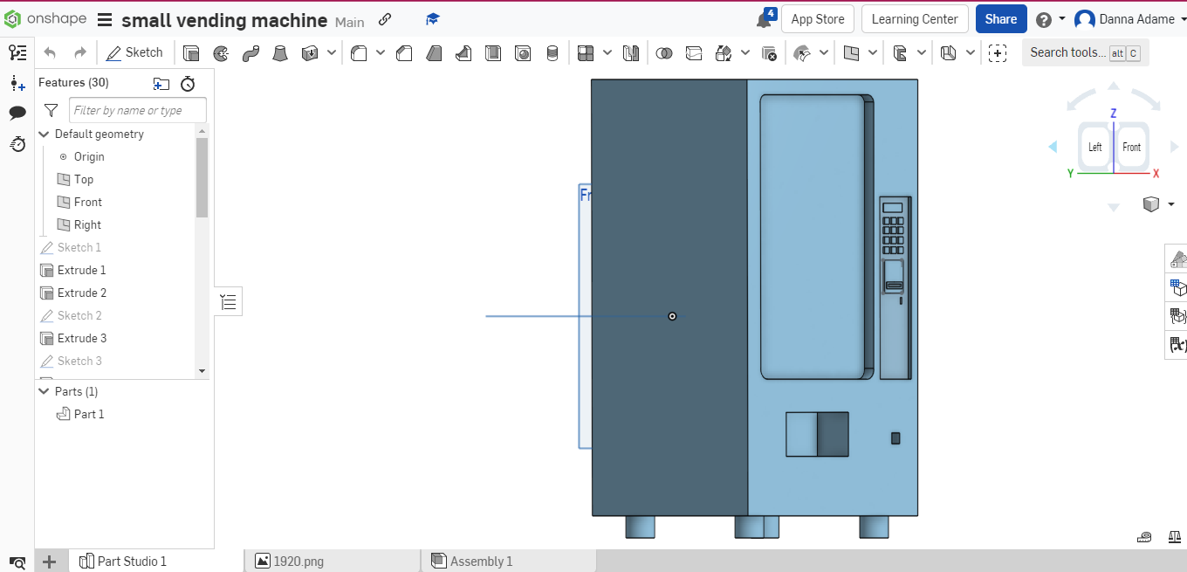Collapse the Features panel with its side arrow
This screenshot has height=572, width=1187.
point(228,301)
